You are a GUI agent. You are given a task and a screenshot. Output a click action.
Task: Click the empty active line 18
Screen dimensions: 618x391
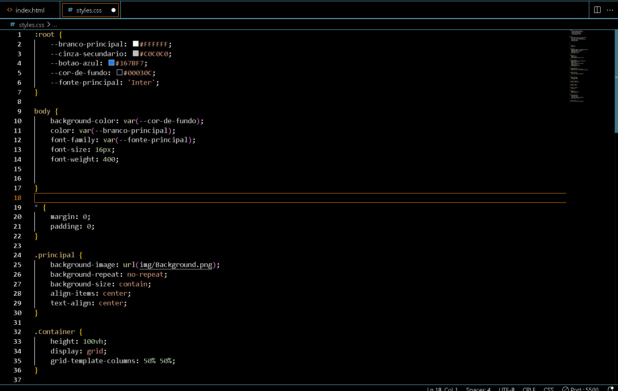(300, 198)
